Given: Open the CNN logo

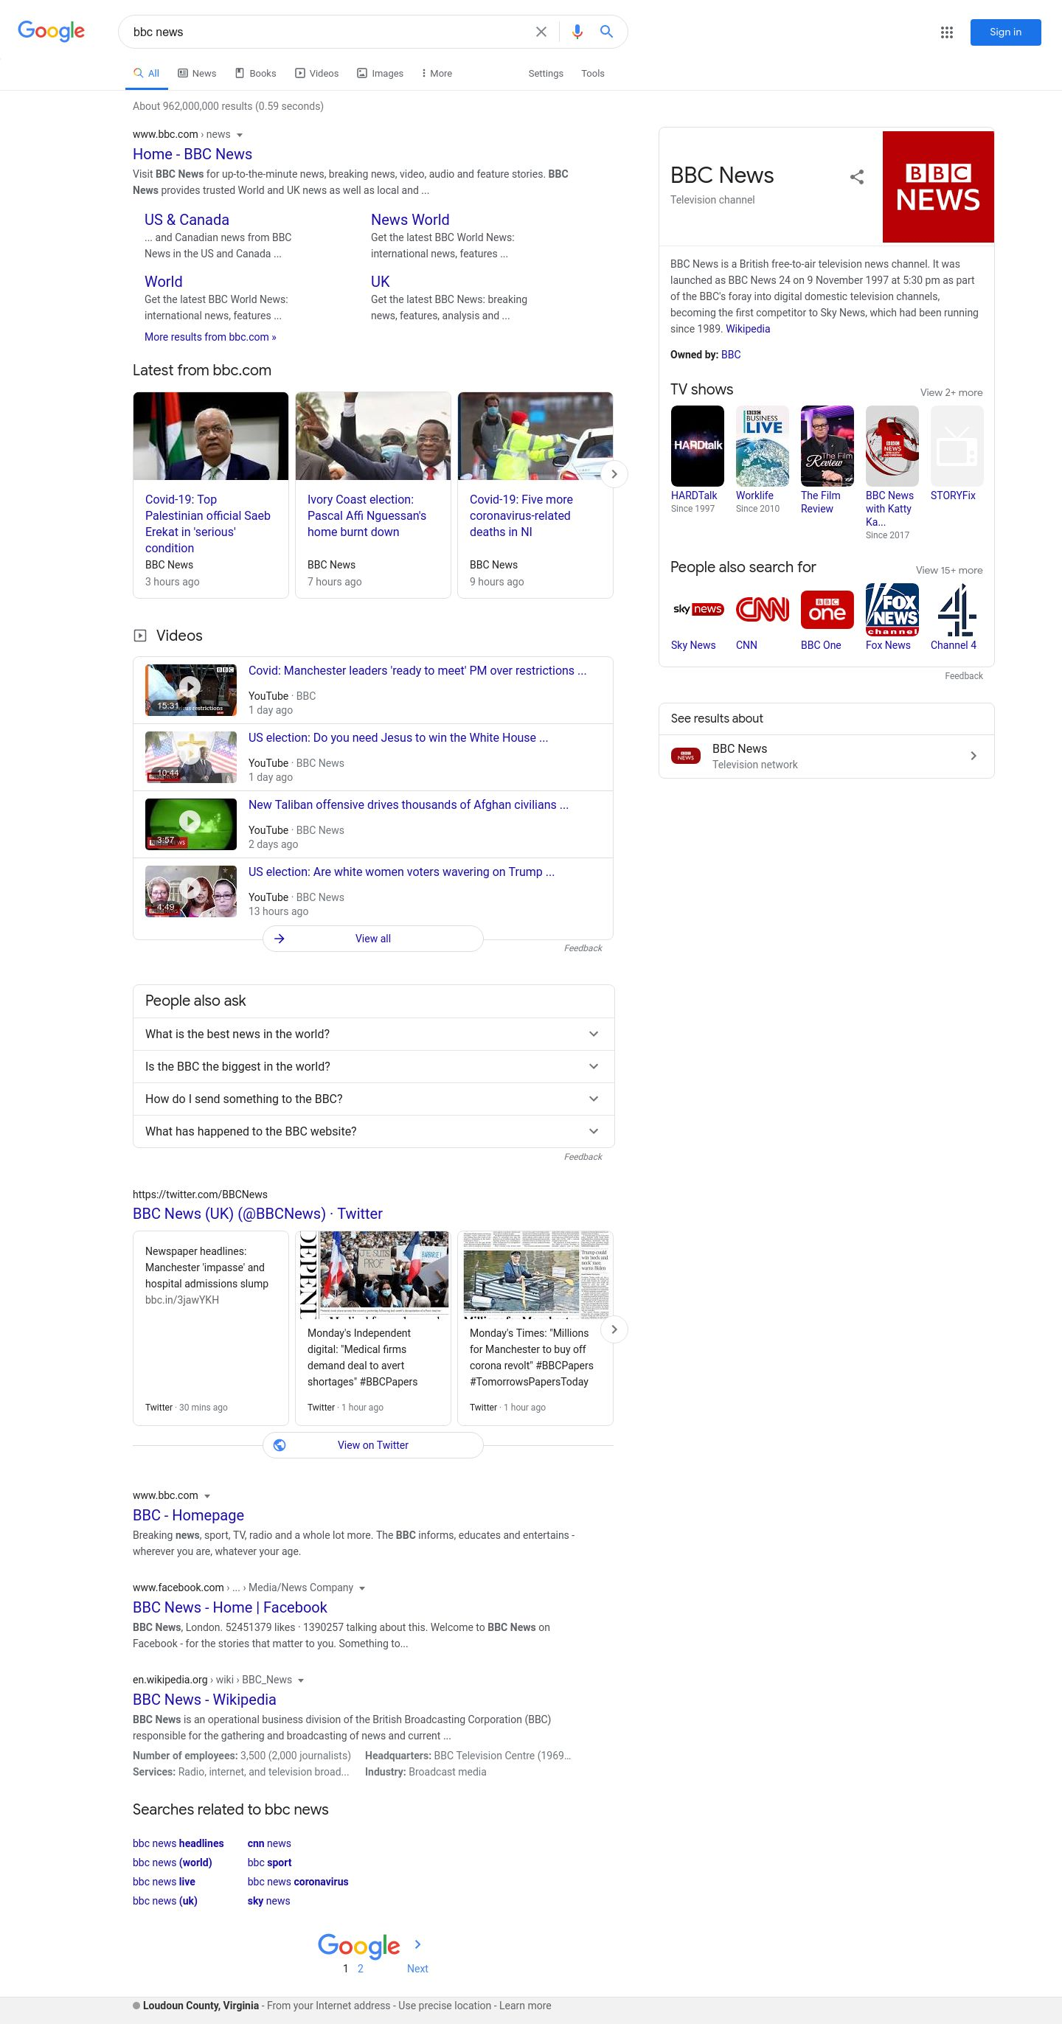Looking at the screenshot, I should 762,610.
